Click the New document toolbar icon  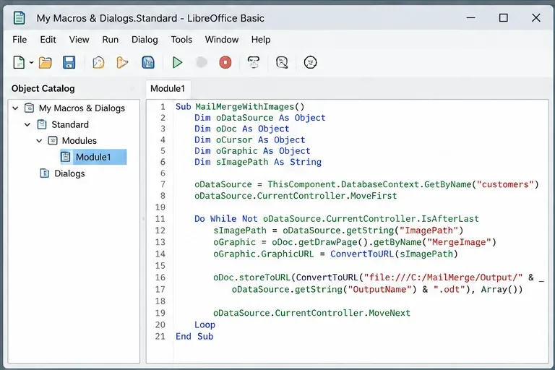19,63
